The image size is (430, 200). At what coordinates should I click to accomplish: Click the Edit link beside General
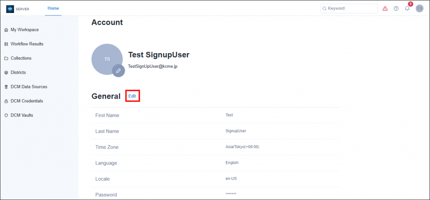click(x=132, y=96)
